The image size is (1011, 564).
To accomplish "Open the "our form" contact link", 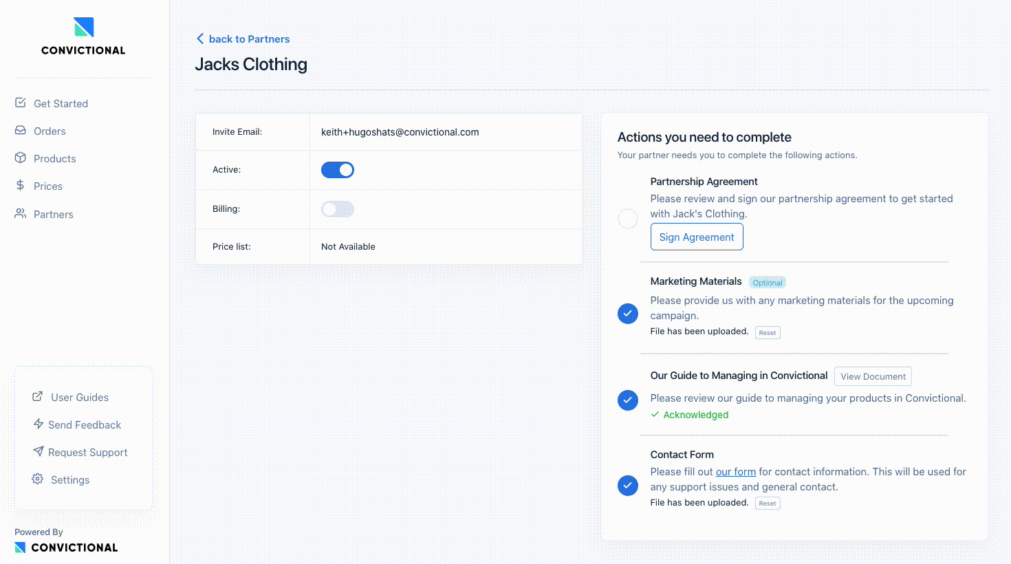I will point(736,472).
